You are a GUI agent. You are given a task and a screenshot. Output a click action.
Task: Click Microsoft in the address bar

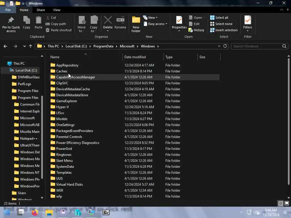(127, 46)
